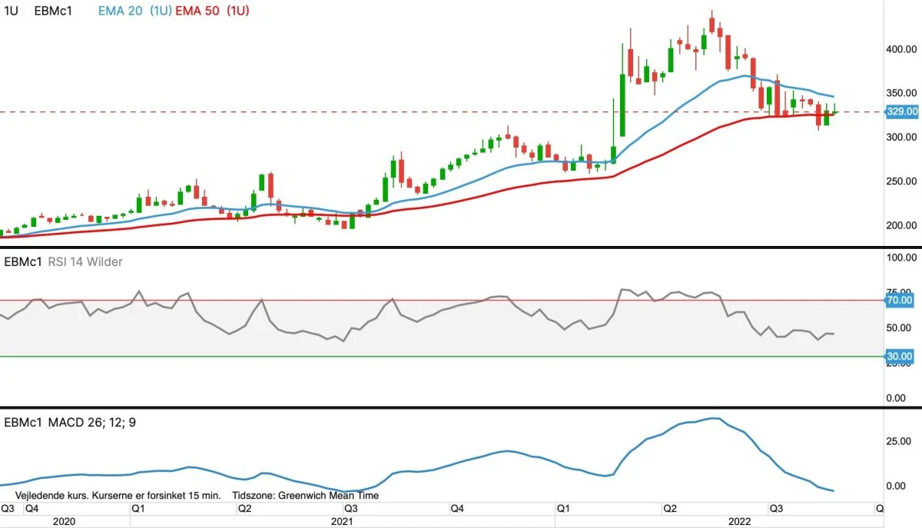Click the 300.00 price axis label
Image resolution: width=922 pixels, height=528 pixels.
coord(902,137)
